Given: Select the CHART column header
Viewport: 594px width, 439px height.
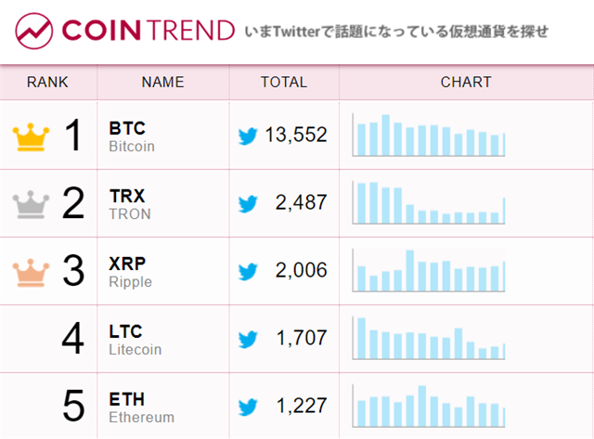Looking at the screenshot, I should click(x=466, y=83).
